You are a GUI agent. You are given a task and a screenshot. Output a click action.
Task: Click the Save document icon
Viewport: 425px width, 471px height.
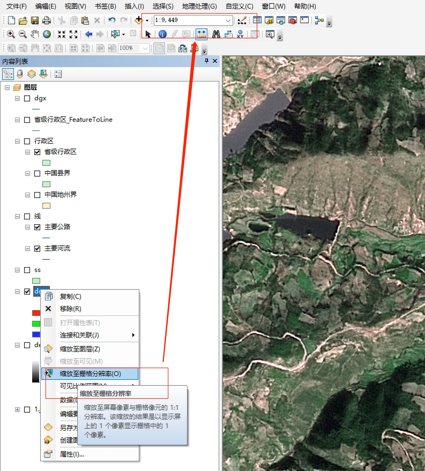point(35,20)
